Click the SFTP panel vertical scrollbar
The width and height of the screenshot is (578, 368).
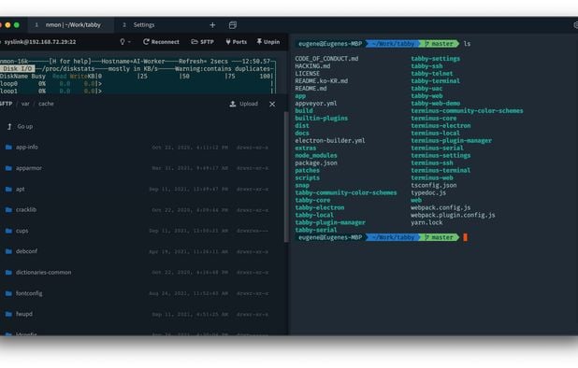[x=286, y=177]
